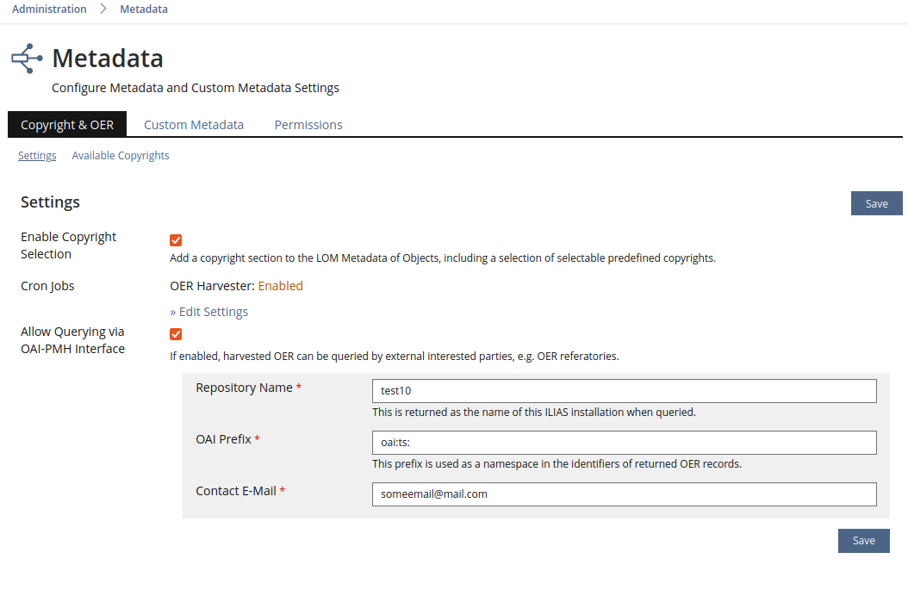908x596 pixels.
Task: Click the Metadata share-nodes icon
Action: pos(26,59)
